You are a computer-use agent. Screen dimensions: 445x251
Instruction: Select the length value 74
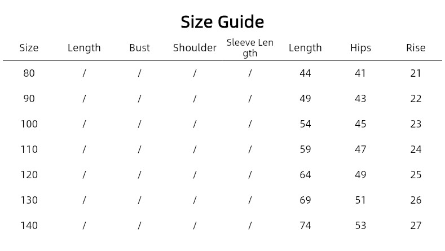pos(305,226)
